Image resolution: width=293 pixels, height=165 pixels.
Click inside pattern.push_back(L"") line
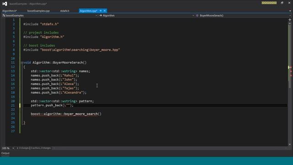point(52,105)
